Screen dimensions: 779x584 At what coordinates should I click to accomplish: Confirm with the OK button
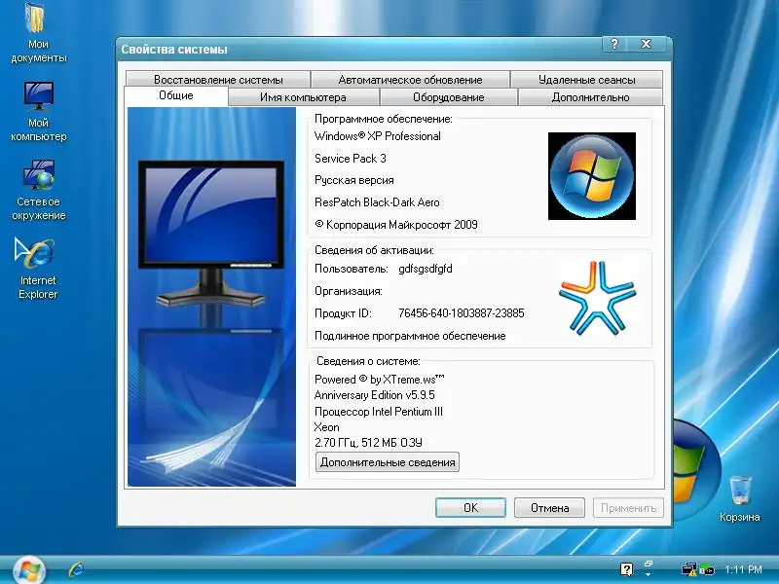pyautogui.click(x=470, y=507)
